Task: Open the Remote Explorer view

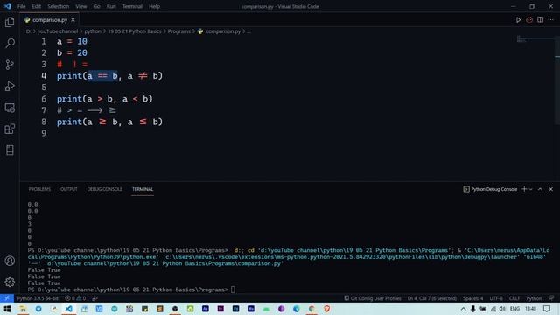Action: coord(10,108)
